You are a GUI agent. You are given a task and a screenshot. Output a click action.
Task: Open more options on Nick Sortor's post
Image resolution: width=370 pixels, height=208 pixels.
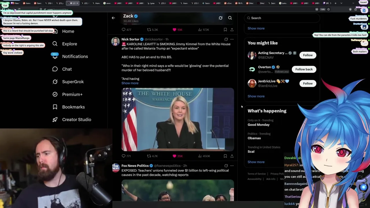(232, 39)
